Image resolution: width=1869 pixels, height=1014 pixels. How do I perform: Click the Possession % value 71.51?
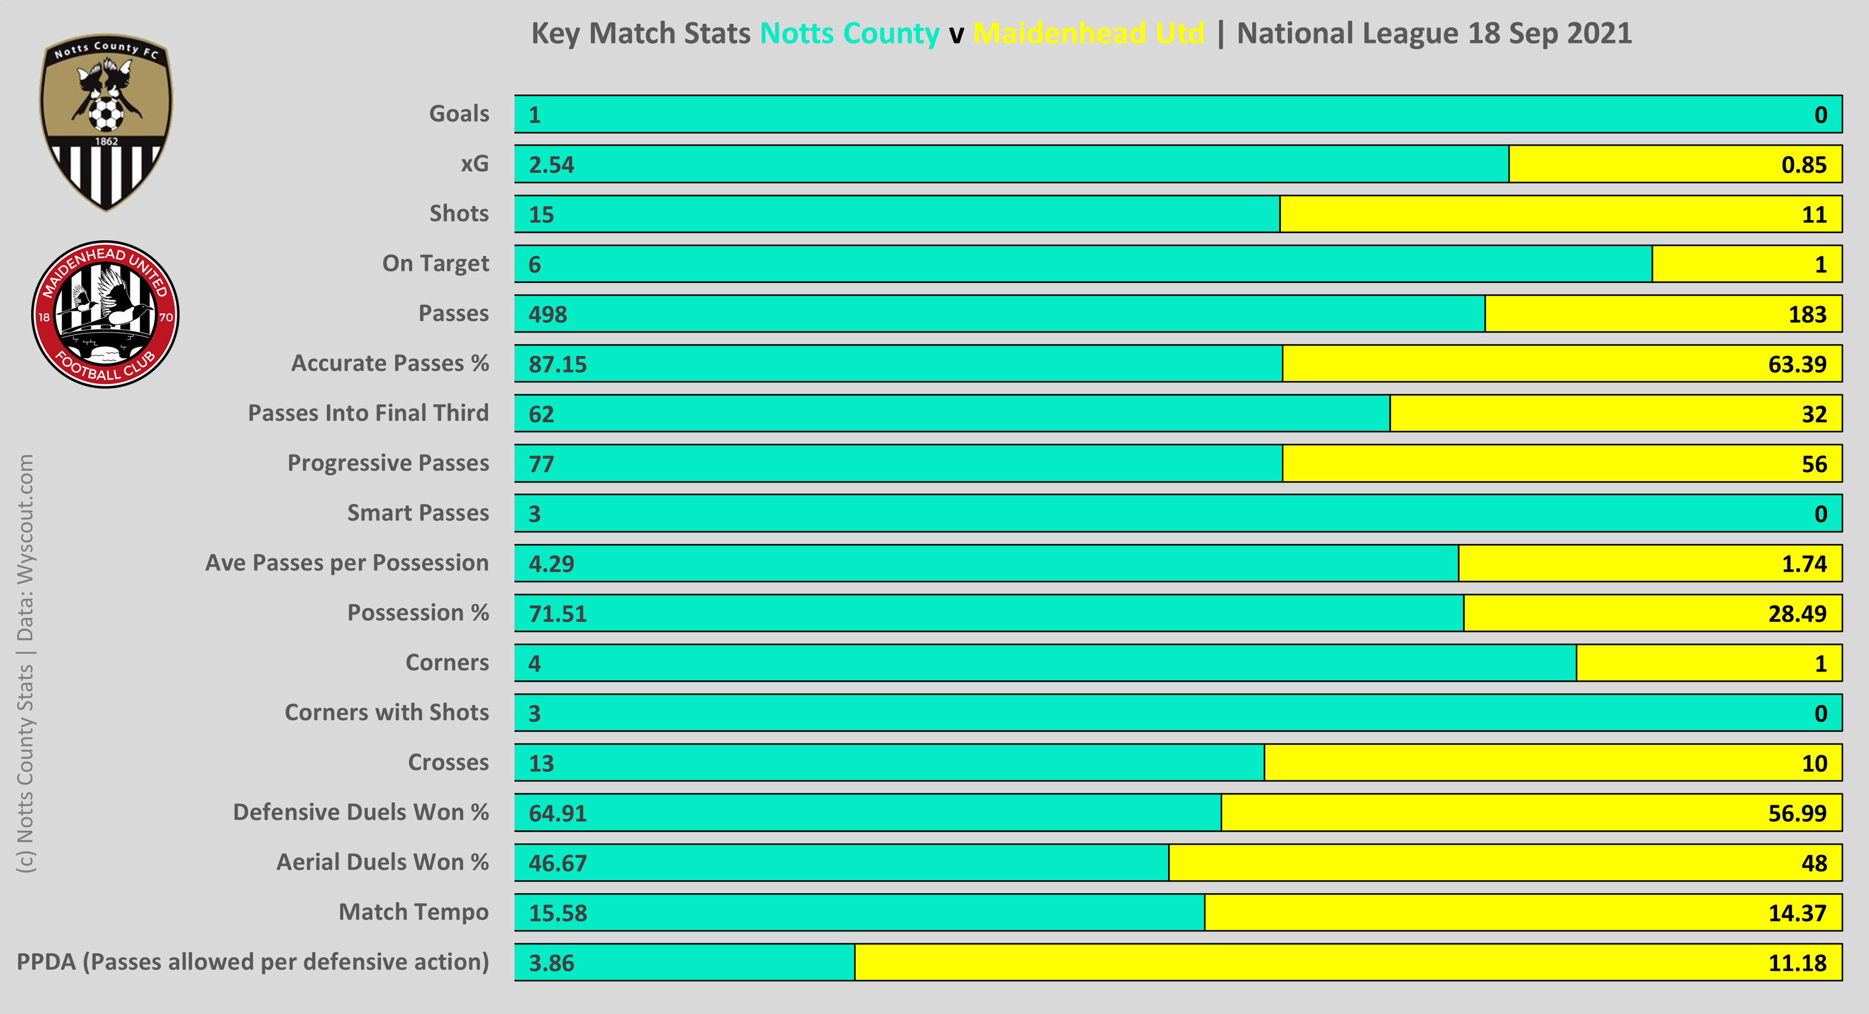(557, 614)
